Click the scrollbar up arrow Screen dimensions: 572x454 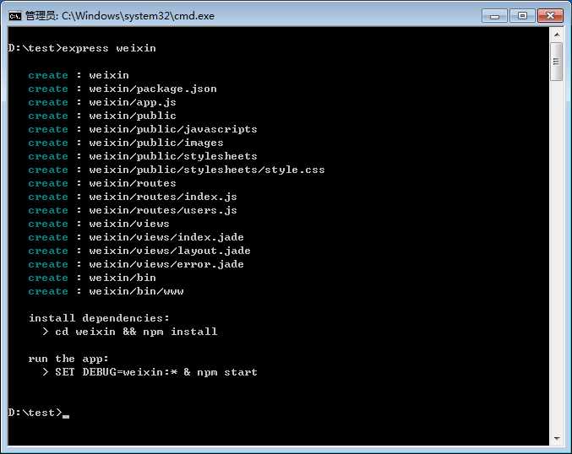click(x=557, y=35)
